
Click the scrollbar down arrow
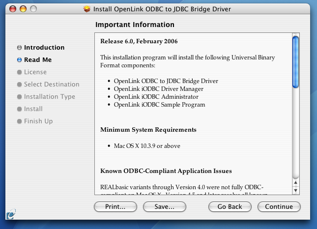(295, 190)
